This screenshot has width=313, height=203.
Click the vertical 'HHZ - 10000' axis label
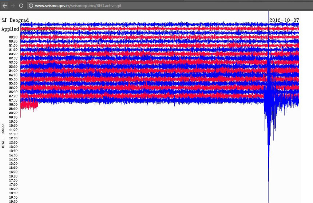(3, 136)
